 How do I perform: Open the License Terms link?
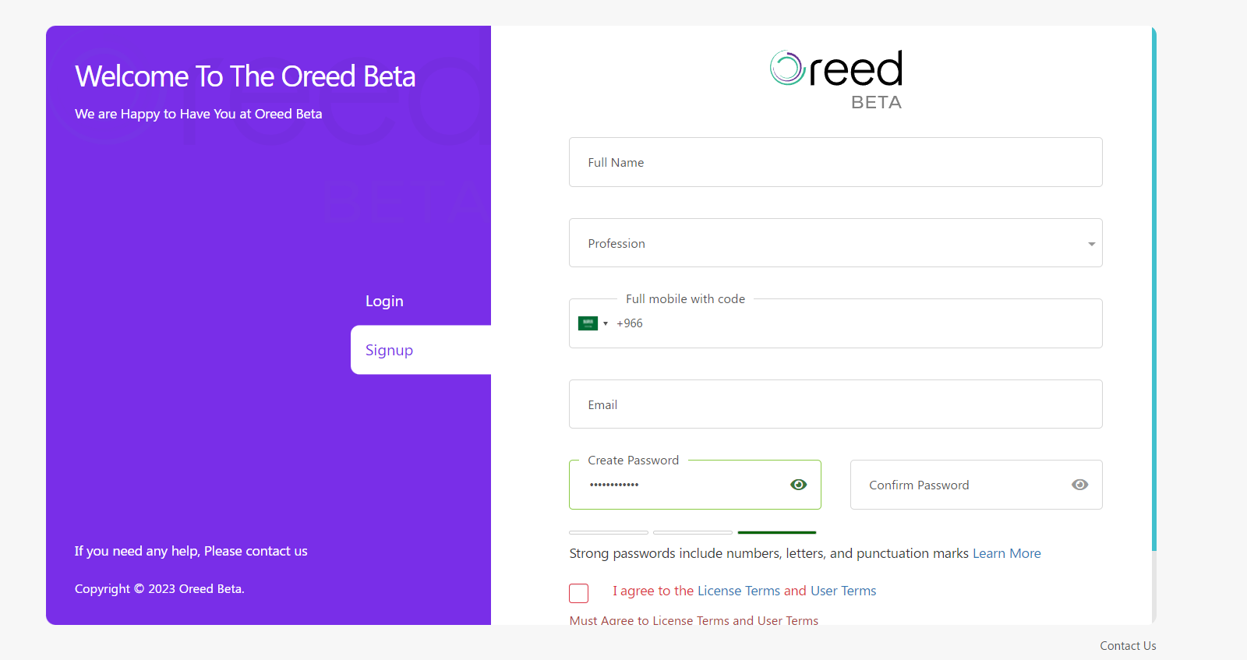(738, 591)
